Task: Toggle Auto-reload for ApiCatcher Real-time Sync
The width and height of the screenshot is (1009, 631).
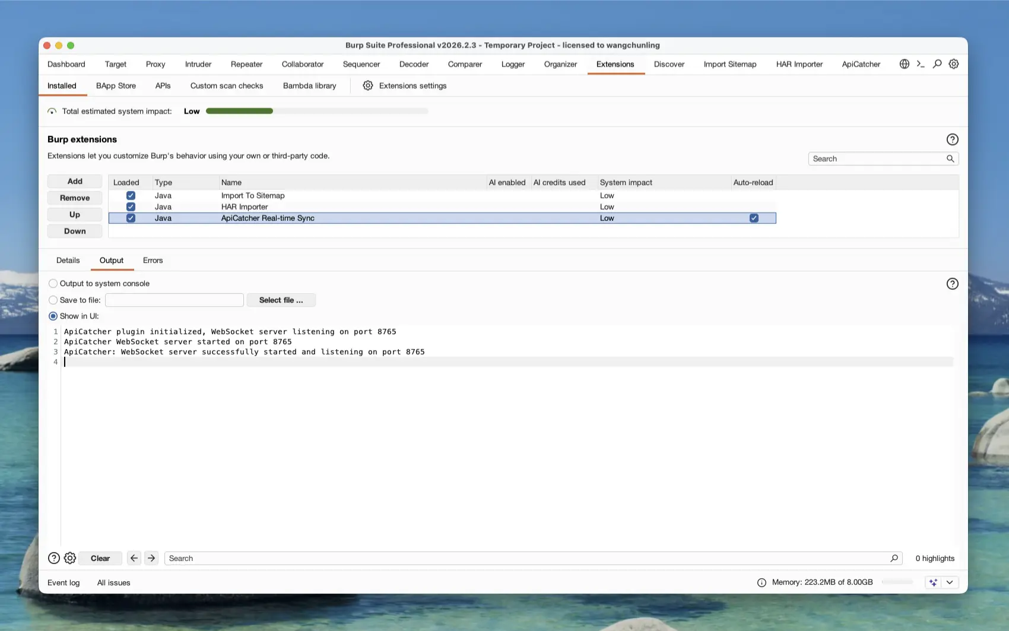Action: point(754,218)
